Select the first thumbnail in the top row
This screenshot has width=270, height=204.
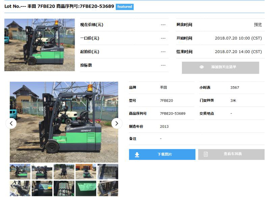[x=20, y=171]
